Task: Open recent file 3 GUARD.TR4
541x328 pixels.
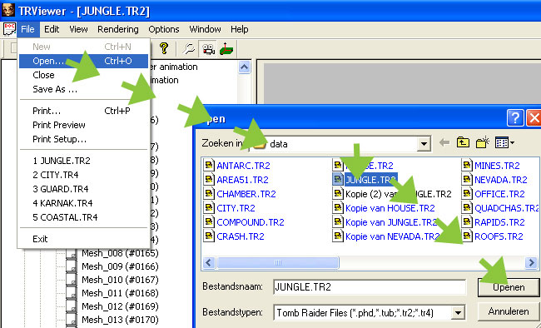Action: click(83, 189)
